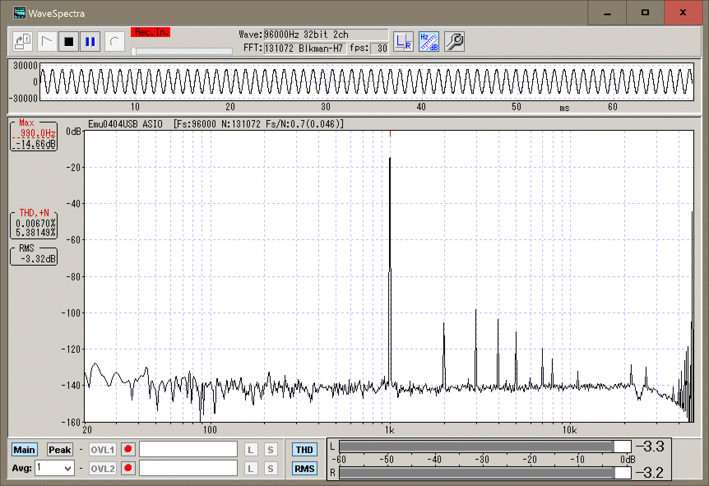Click the L channel level meter bar

click(484, 447)
